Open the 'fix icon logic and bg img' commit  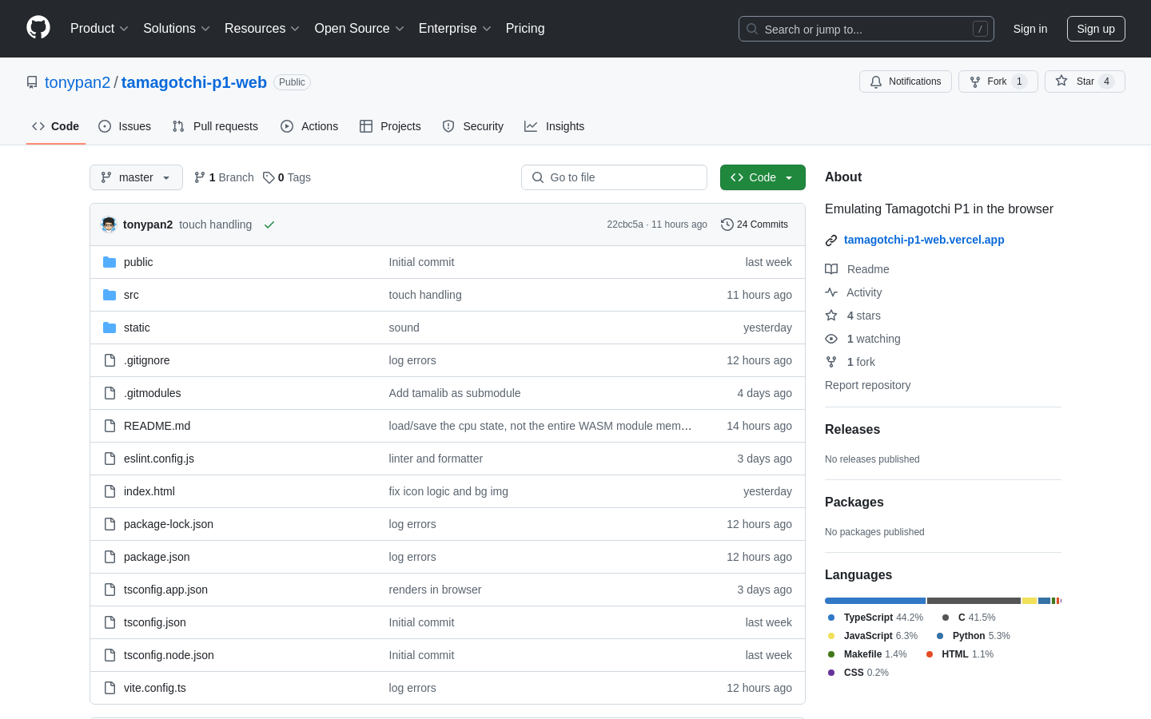(x=448, y=491)
